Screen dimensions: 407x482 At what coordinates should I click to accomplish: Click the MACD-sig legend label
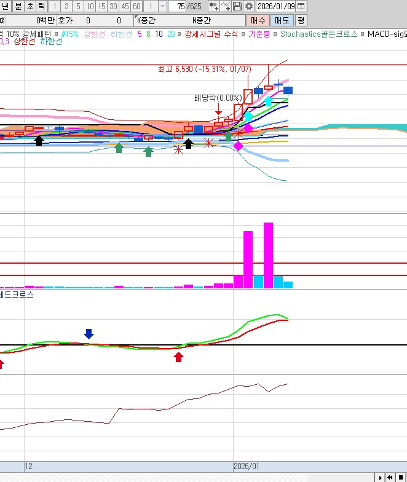click(x=387, y=34)
